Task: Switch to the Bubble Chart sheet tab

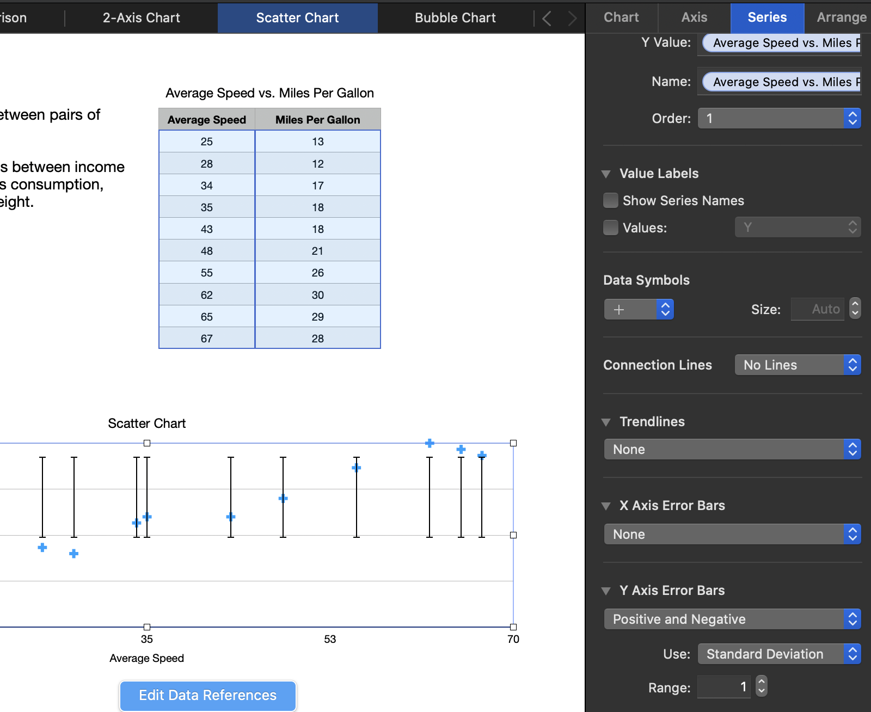Action: point(455,17)
